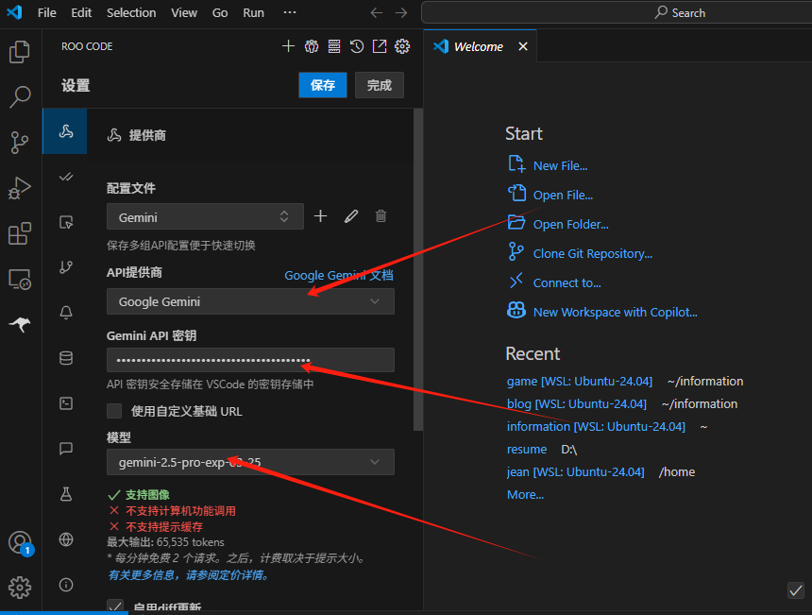The image size is (812, 615).
Task: Open the Google Gemini 文档 link
Action: (x=339, y=275)
